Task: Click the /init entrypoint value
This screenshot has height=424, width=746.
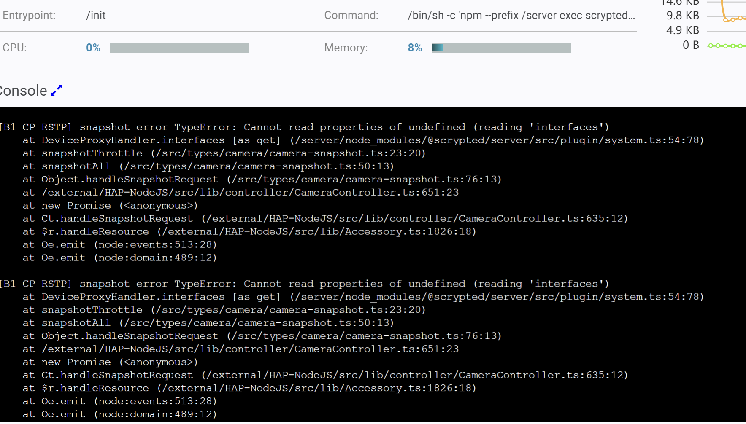Action: click(96, 15)
